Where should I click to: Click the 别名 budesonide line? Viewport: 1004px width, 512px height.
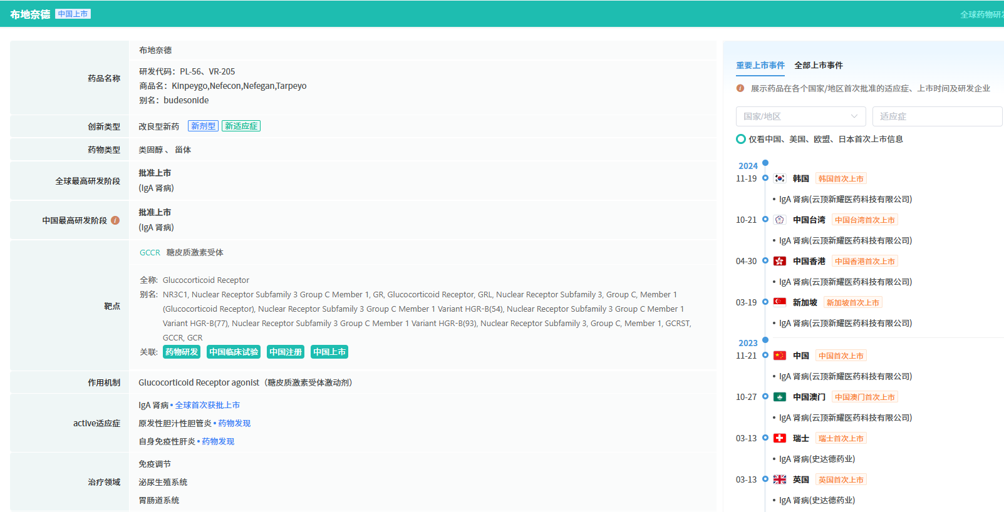[x=174, y=100]
